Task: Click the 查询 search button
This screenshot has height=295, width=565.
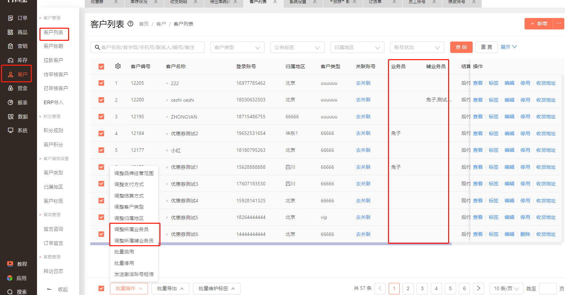Action: tap(461, 47)
